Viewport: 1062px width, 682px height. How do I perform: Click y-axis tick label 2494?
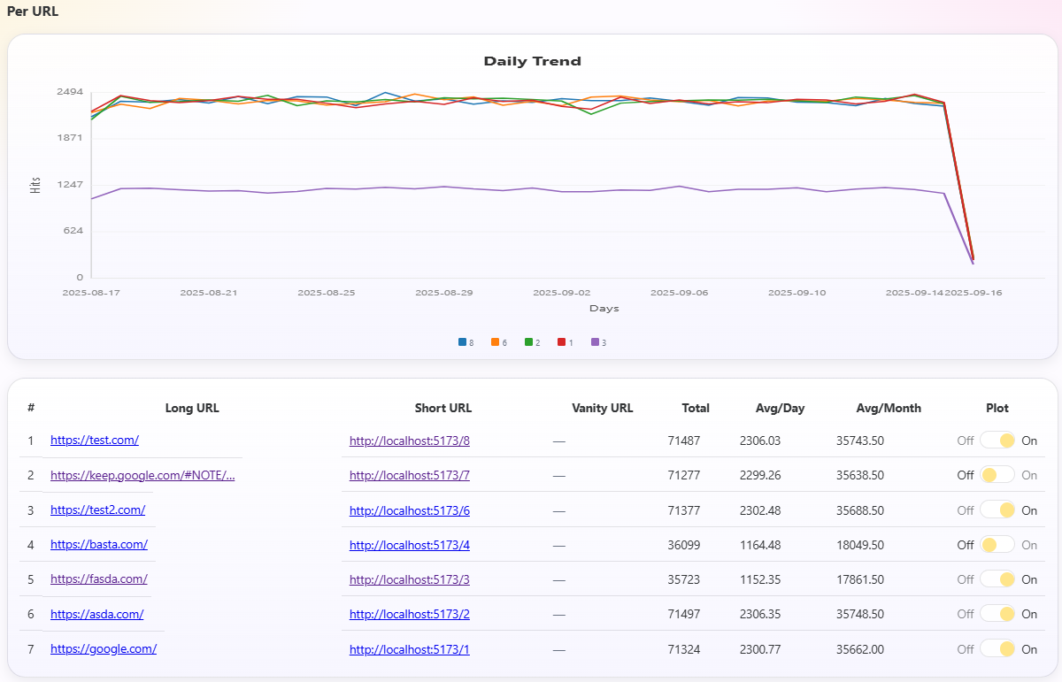(69, 92)
